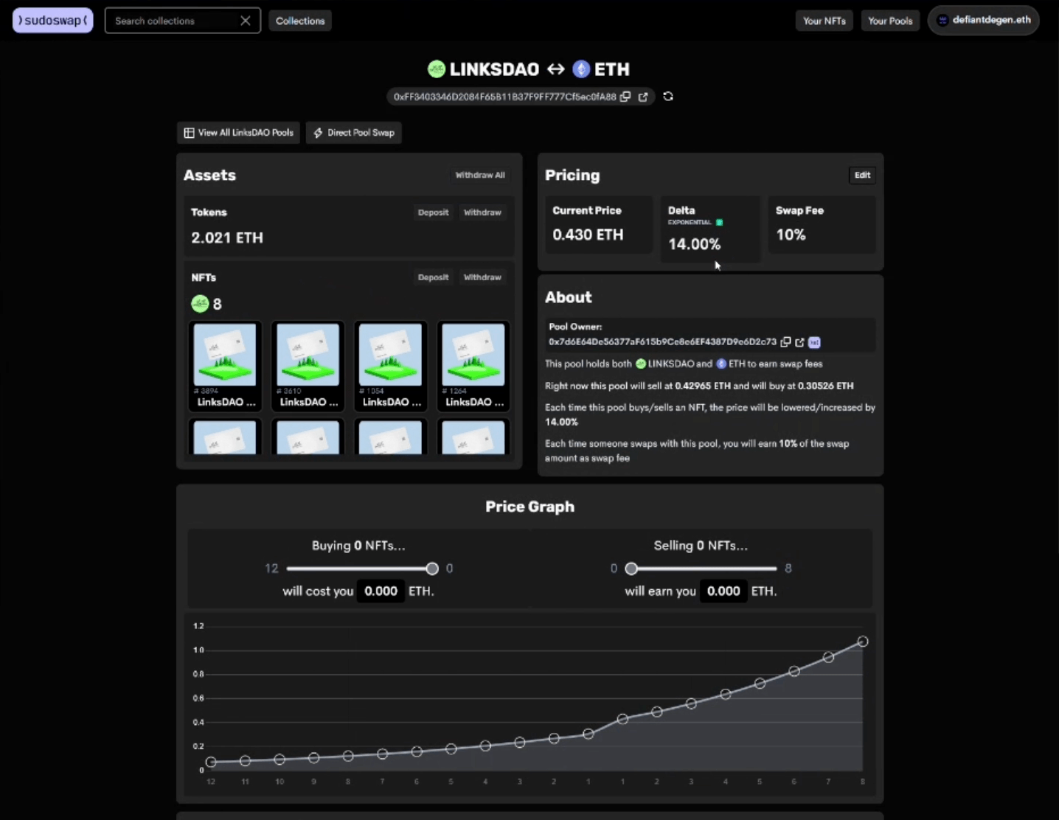The height and width of the screenshot is (820, 1059).
Task: Deposit ETH tokens
Action: point(433,212)
